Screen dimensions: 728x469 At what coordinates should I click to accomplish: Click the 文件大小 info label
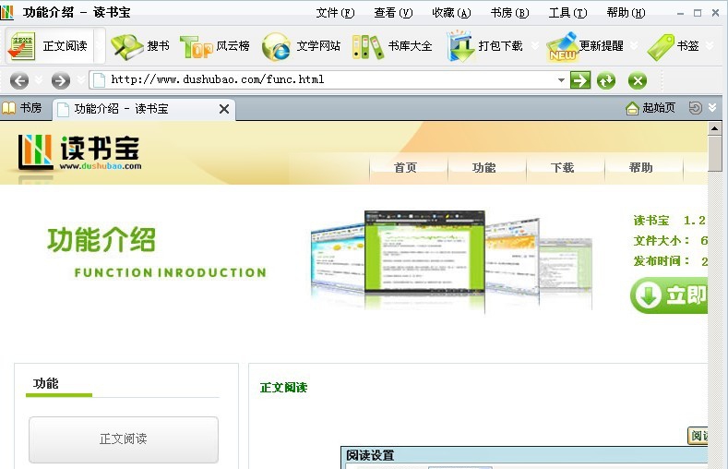[x=662, y=241]
